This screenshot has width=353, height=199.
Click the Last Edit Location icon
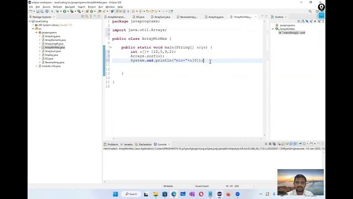pos(148,11)
